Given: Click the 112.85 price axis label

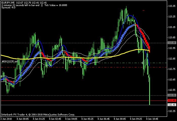Looking at the screenshot, I should (172, 59).
